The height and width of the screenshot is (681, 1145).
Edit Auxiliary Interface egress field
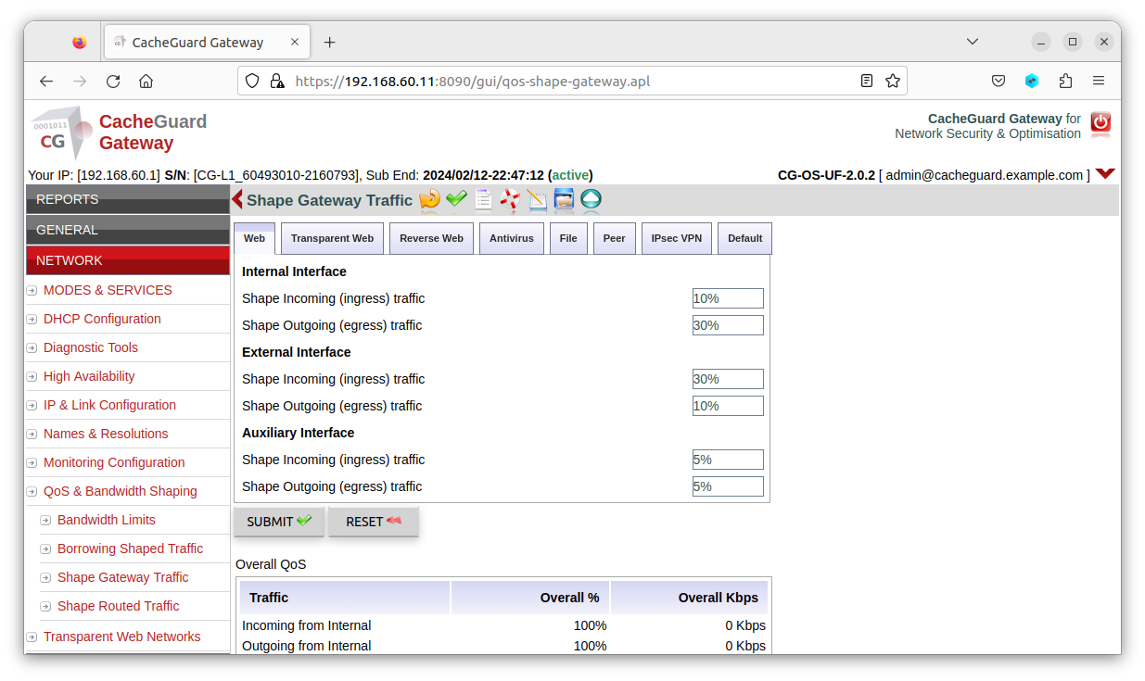pos(728,486)
